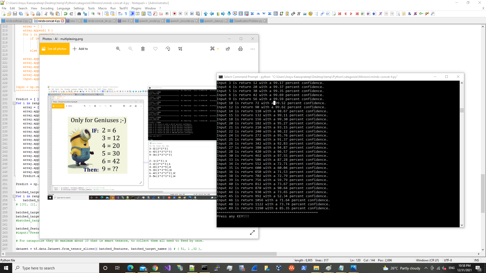The height and width of the screenshot is (273, 486).
Task: Click the Cut scissors icon
Action: click(x=46, y=14)
